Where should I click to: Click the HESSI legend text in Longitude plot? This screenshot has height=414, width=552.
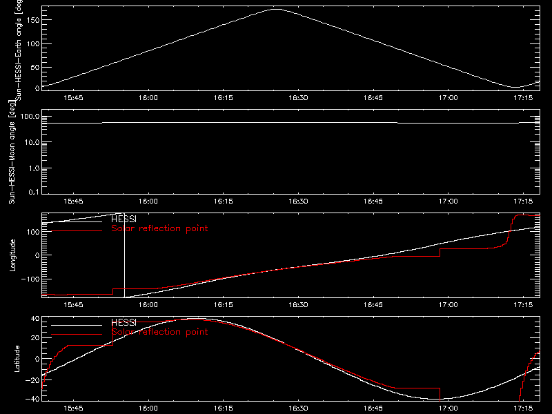124,219
